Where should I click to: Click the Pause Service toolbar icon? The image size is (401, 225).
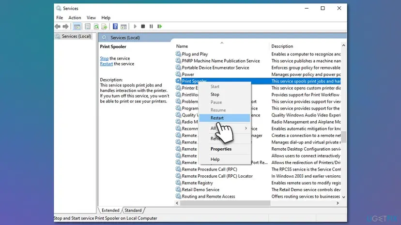(x=151, y=26)
